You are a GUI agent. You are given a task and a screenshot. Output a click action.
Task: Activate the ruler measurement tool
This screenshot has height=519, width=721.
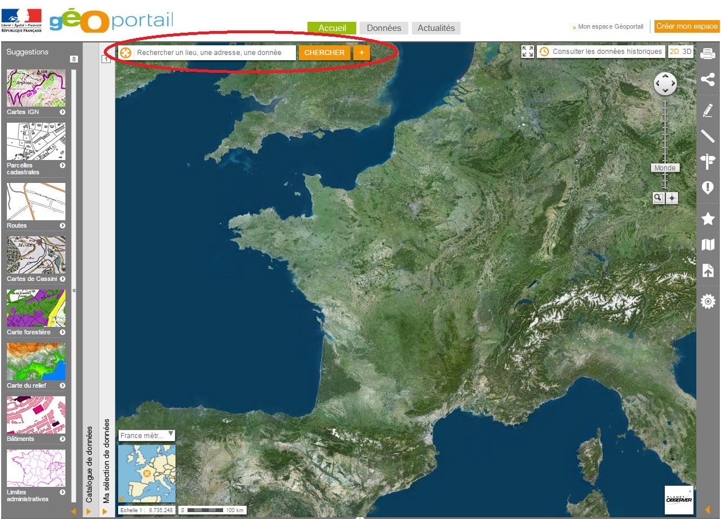click(708, 136)
